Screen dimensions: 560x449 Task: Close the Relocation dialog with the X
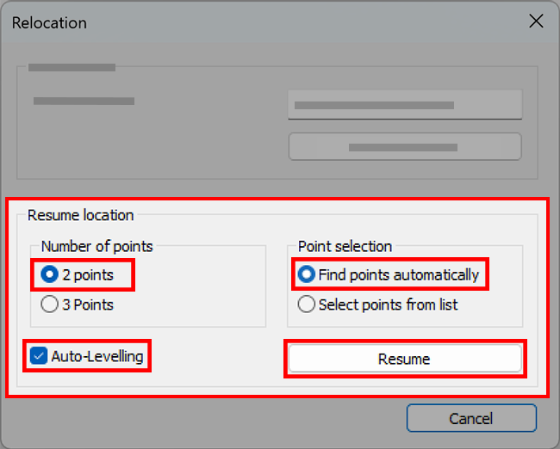pos(536,22)
